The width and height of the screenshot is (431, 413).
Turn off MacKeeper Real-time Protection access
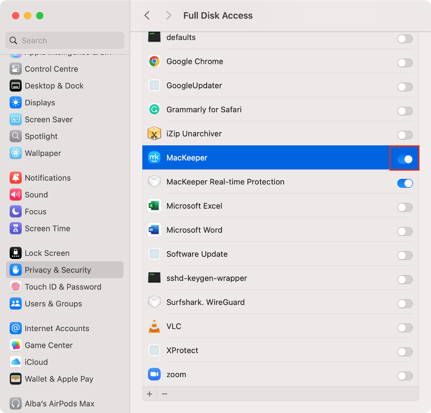click(404, 183)
